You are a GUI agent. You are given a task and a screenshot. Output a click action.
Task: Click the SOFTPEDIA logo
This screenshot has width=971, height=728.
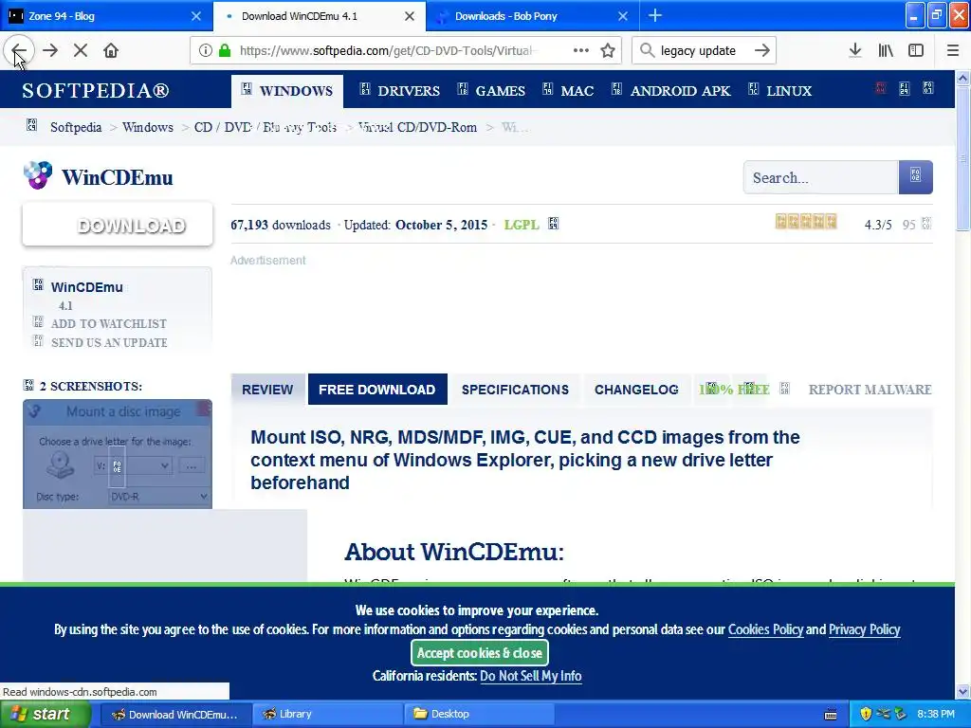click(x=96, y=90)
